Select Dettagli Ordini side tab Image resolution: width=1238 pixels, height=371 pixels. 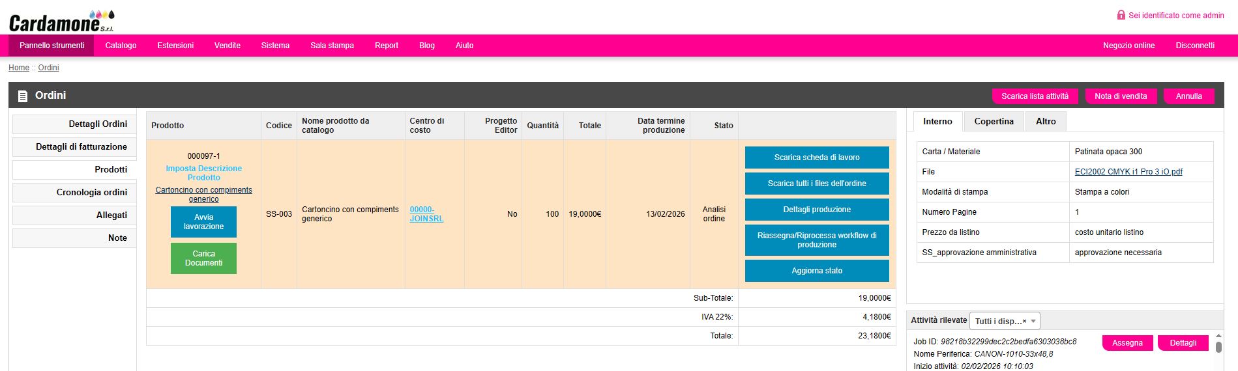[74, 124]
